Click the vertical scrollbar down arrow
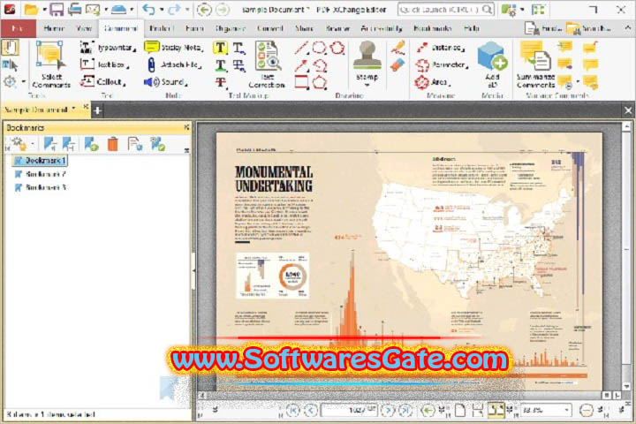The image size is (636, 424). coord(626,386)
